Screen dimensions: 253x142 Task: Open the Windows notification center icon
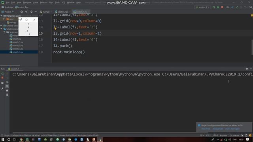click(x=248, y=139)
